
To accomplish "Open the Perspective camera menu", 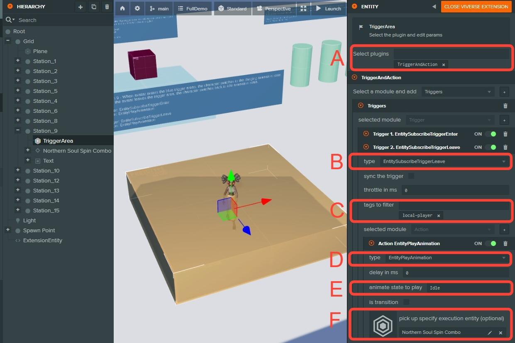I will [x=273, y=9].
